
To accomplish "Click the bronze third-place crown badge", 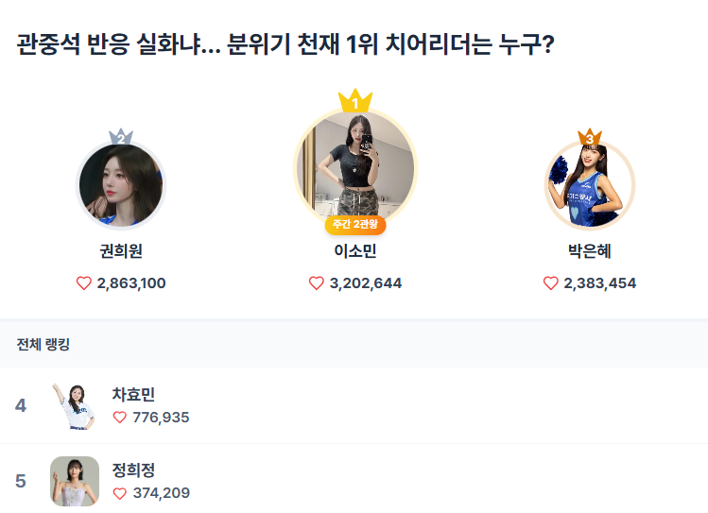I will 590,138.
